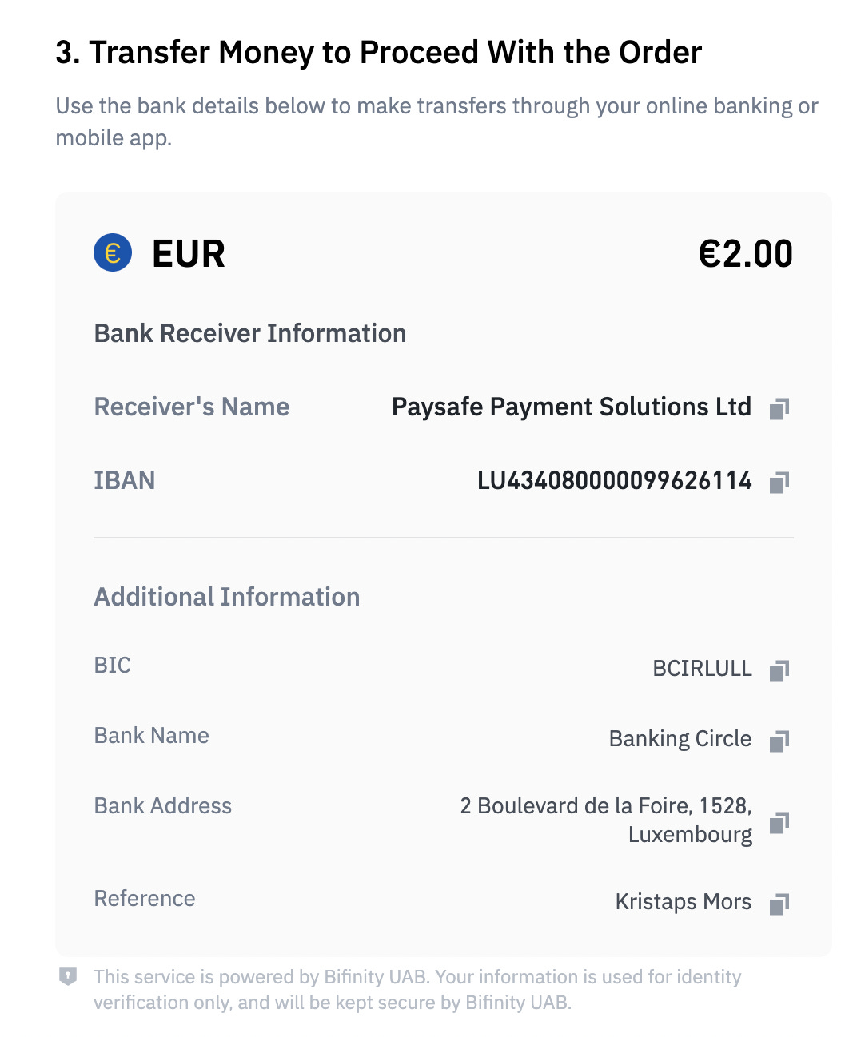Copy the BIC code BCIRLULL
Image resolution: width=841 pixels, height=1037 pixels.
coord(779,669)
